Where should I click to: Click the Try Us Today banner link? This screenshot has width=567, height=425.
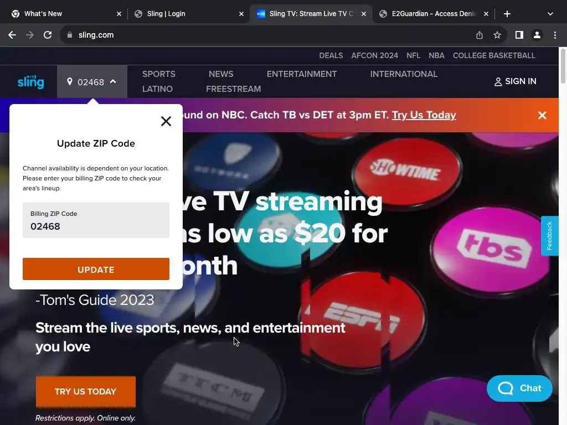pyautogui.click(x=424, y=115)
